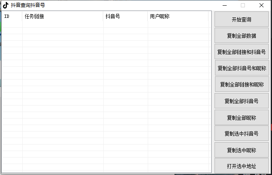Click the 复制全部昵称 button
The height and width of the screenshot is (175, 272).
coord(241,118)
